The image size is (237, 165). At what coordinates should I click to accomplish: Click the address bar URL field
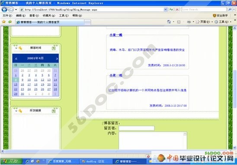point(92,9)
